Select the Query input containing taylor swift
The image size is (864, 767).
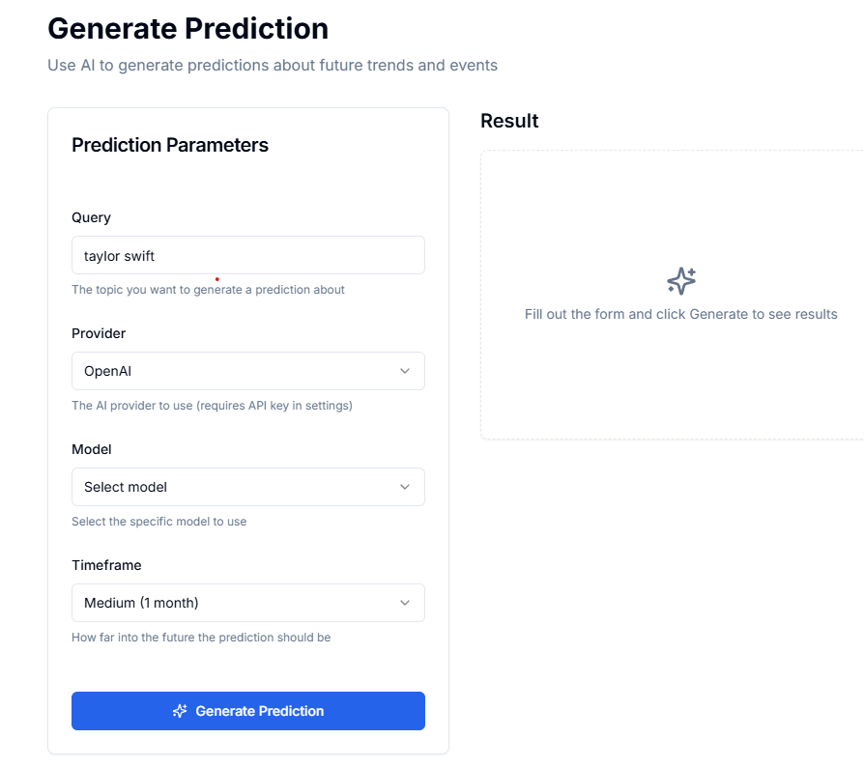247,254
